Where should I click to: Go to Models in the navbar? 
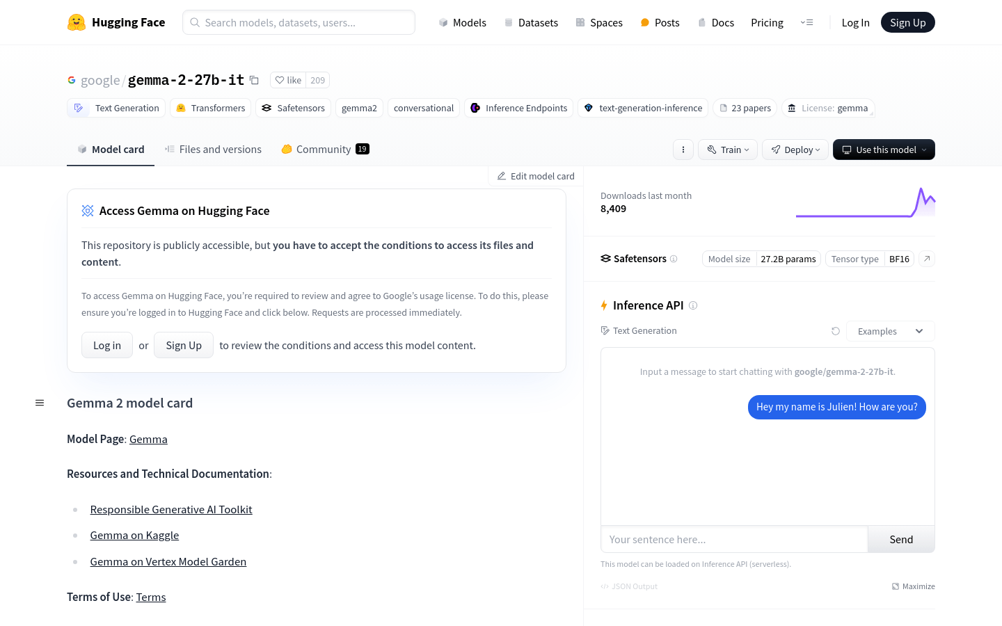(462, 22)
